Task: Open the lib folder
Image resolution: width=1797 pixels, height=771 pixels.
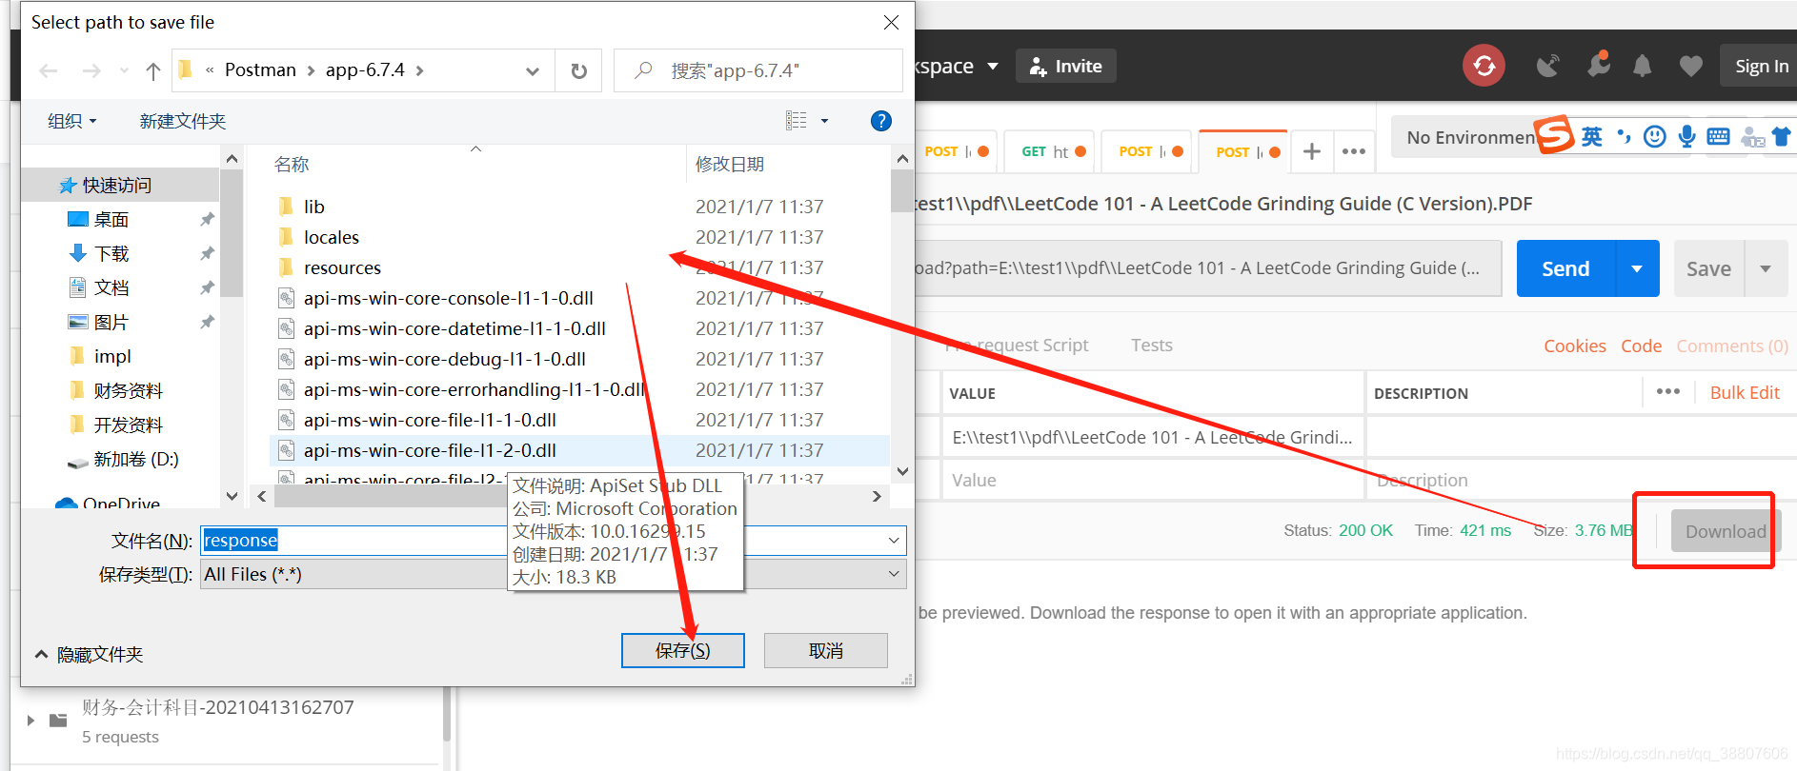Action: (x=313, y=207)
